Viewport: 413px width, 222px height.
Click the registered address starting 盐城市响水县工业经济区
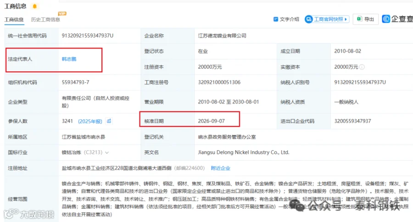(117, 168)
